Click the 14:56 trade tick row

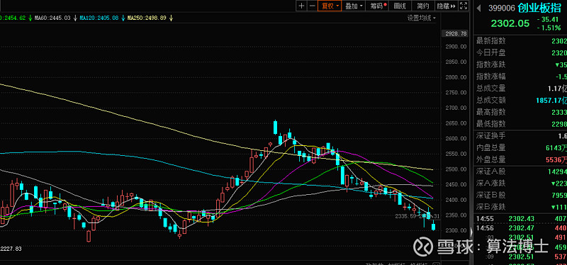click(x=520, y=228)
